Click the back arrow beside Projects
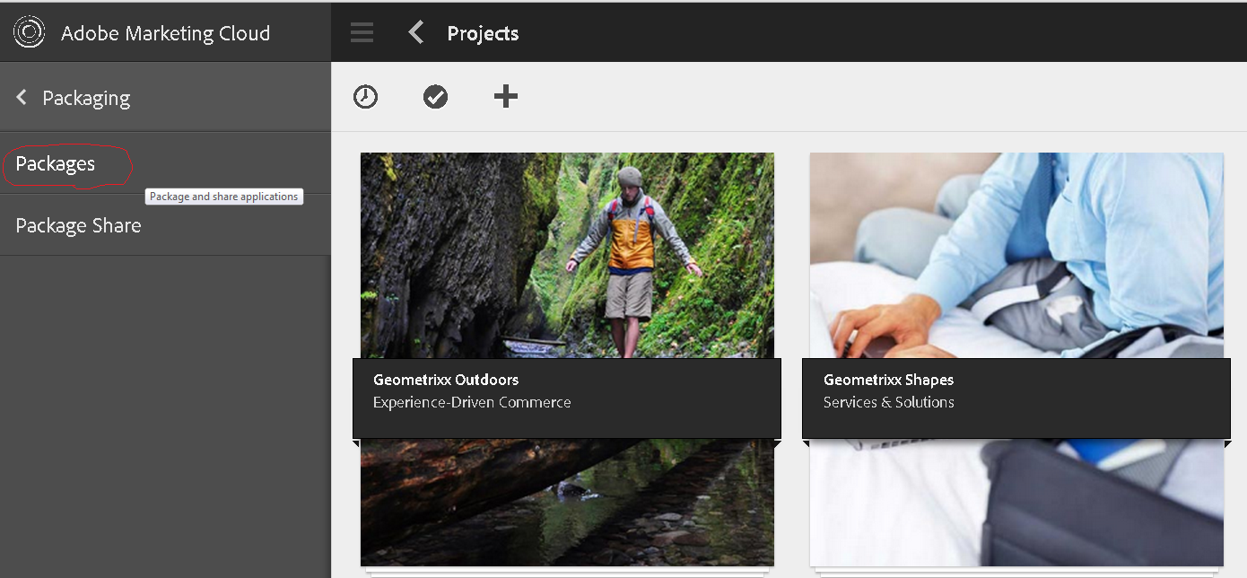Screen dimensions: 1247x578 click(x=415, y=33)
